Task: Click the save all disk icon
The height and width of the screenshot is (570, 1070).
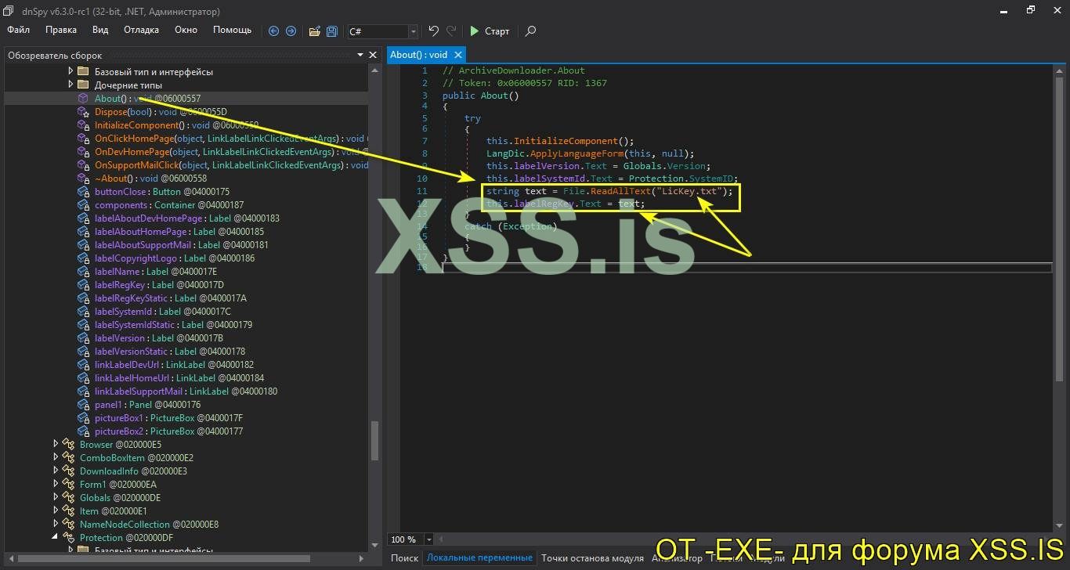Action: (x=332, y=31)
